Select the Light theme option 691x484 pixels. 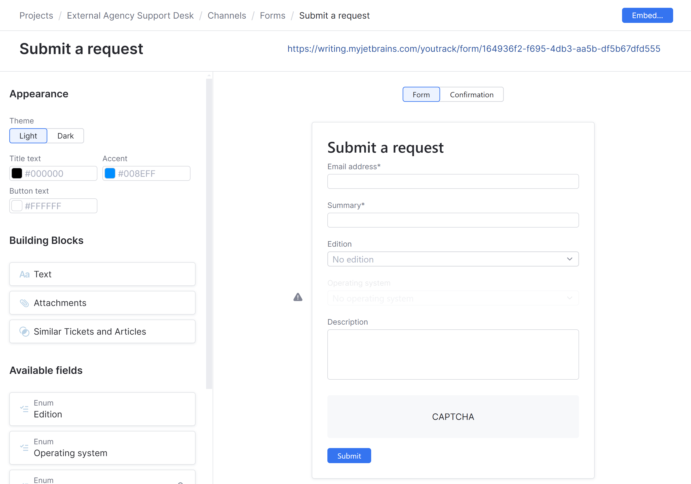click(28, 136)
